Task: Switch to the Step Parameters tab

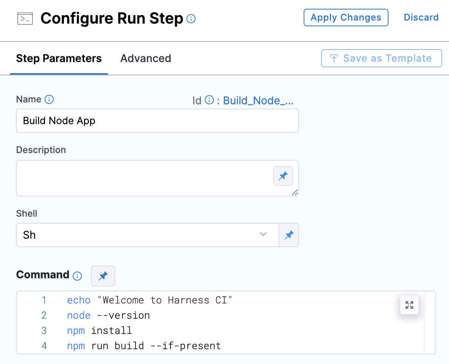Action: [x=59, y=59]
